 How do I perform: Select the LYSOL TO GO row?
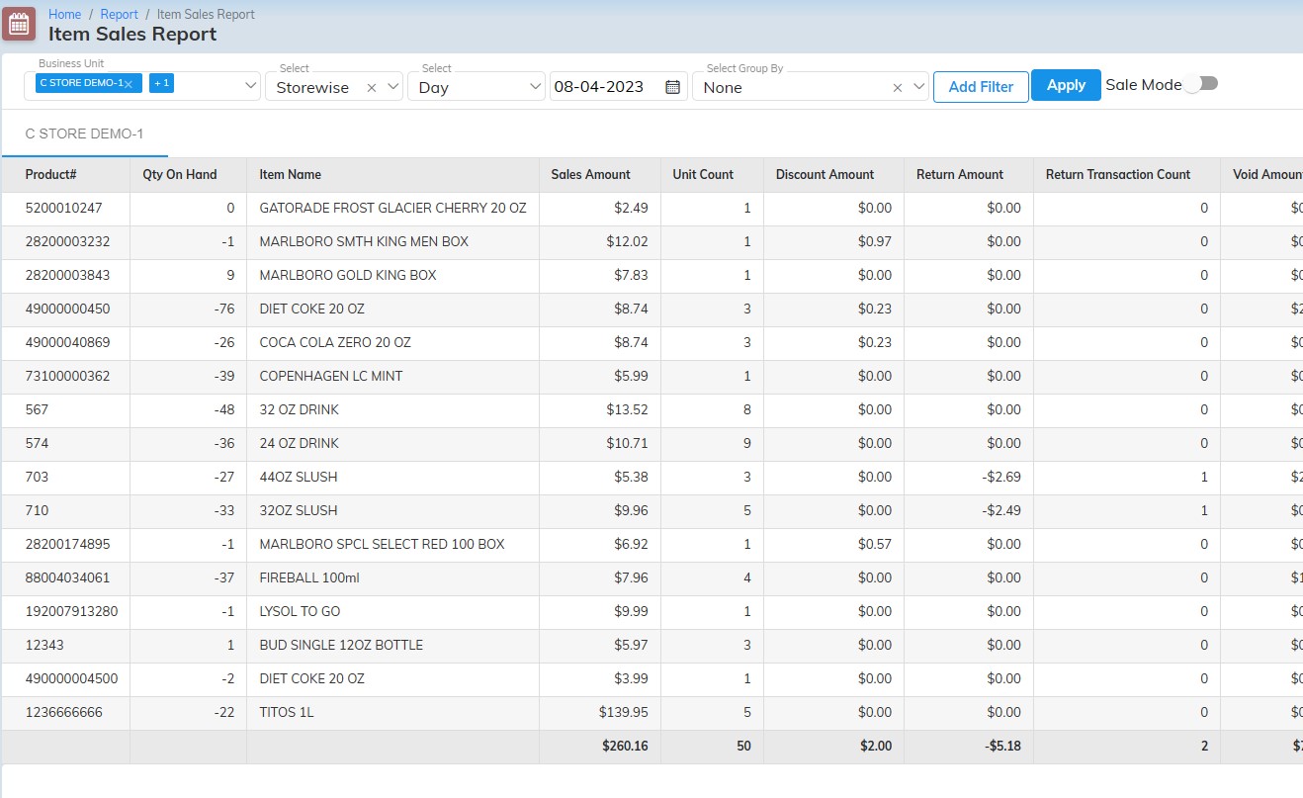click(651, 612)
